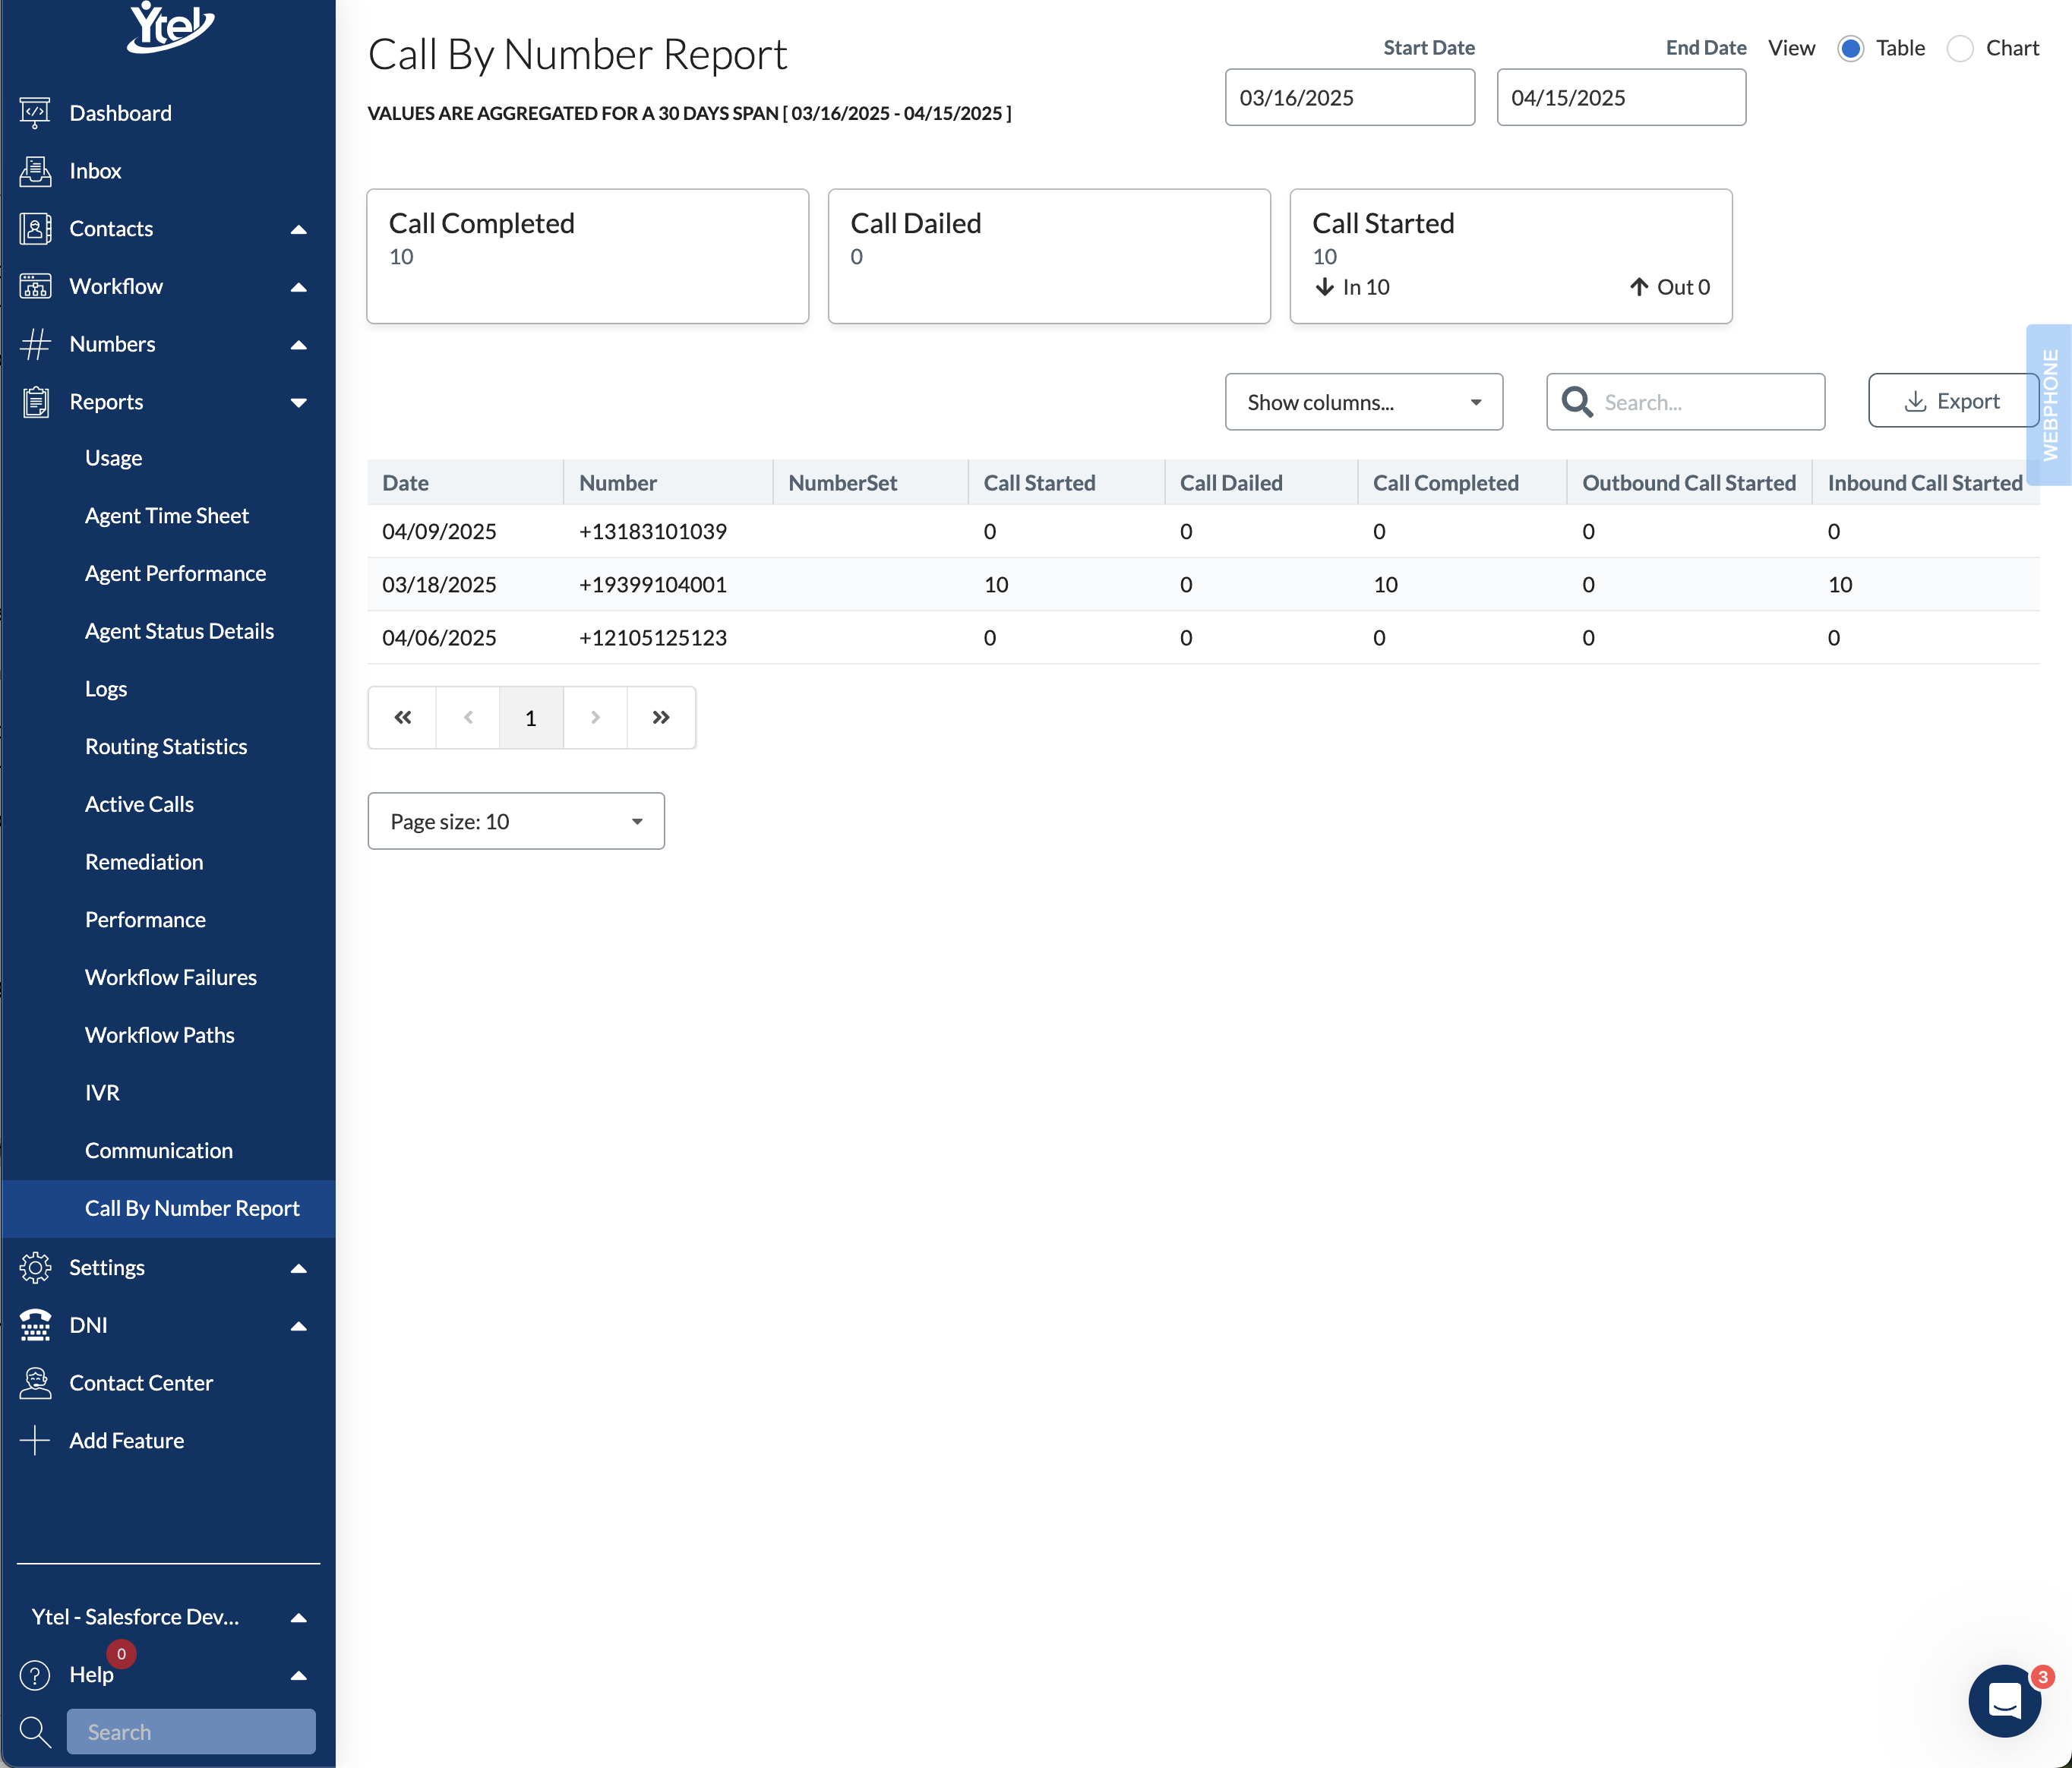Screen dimensions: 2072x1768
Task: Click the Contact Center agent icon
Action: [35, 1383]
